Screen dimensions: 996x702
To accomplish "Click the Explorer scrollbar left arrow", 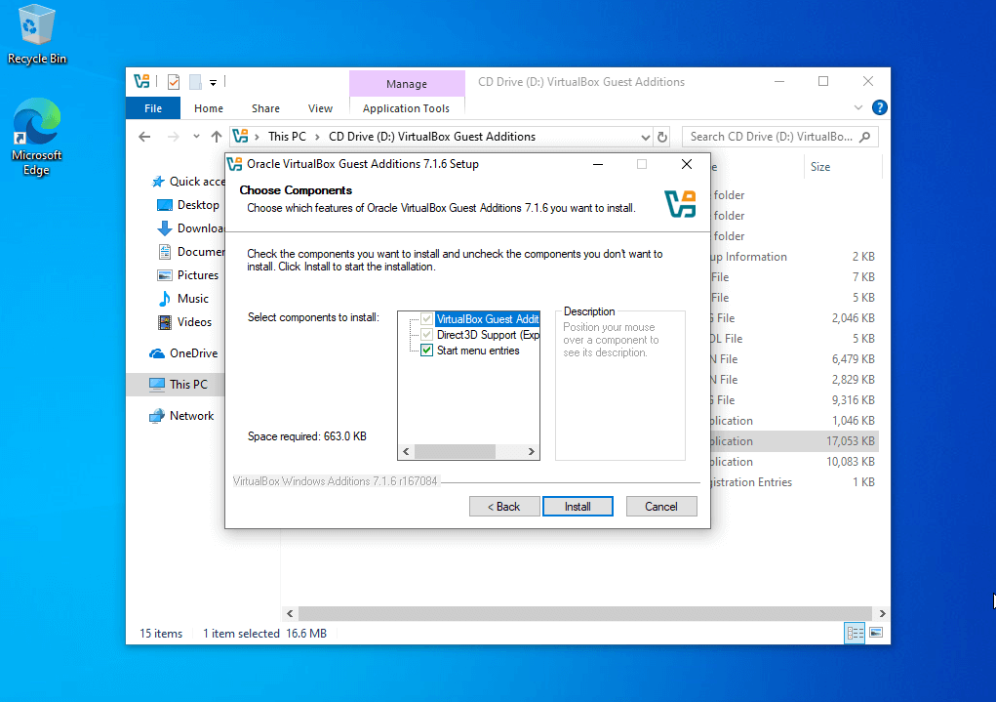I will coord(291,613).
